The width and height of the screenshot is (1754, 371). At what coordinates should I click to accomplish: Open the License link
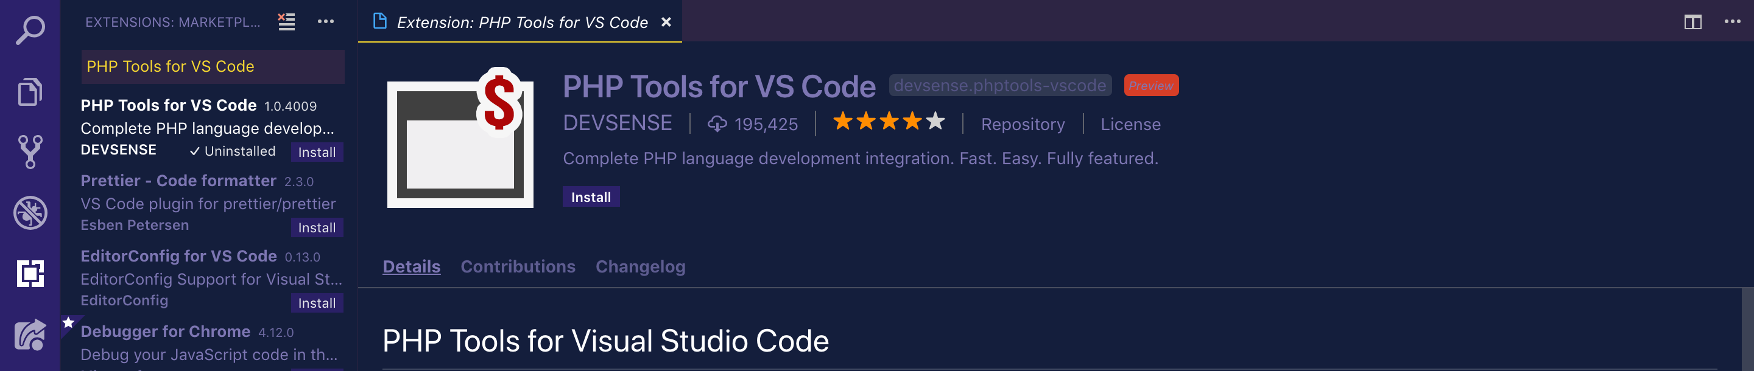(x=1130, y=124)
